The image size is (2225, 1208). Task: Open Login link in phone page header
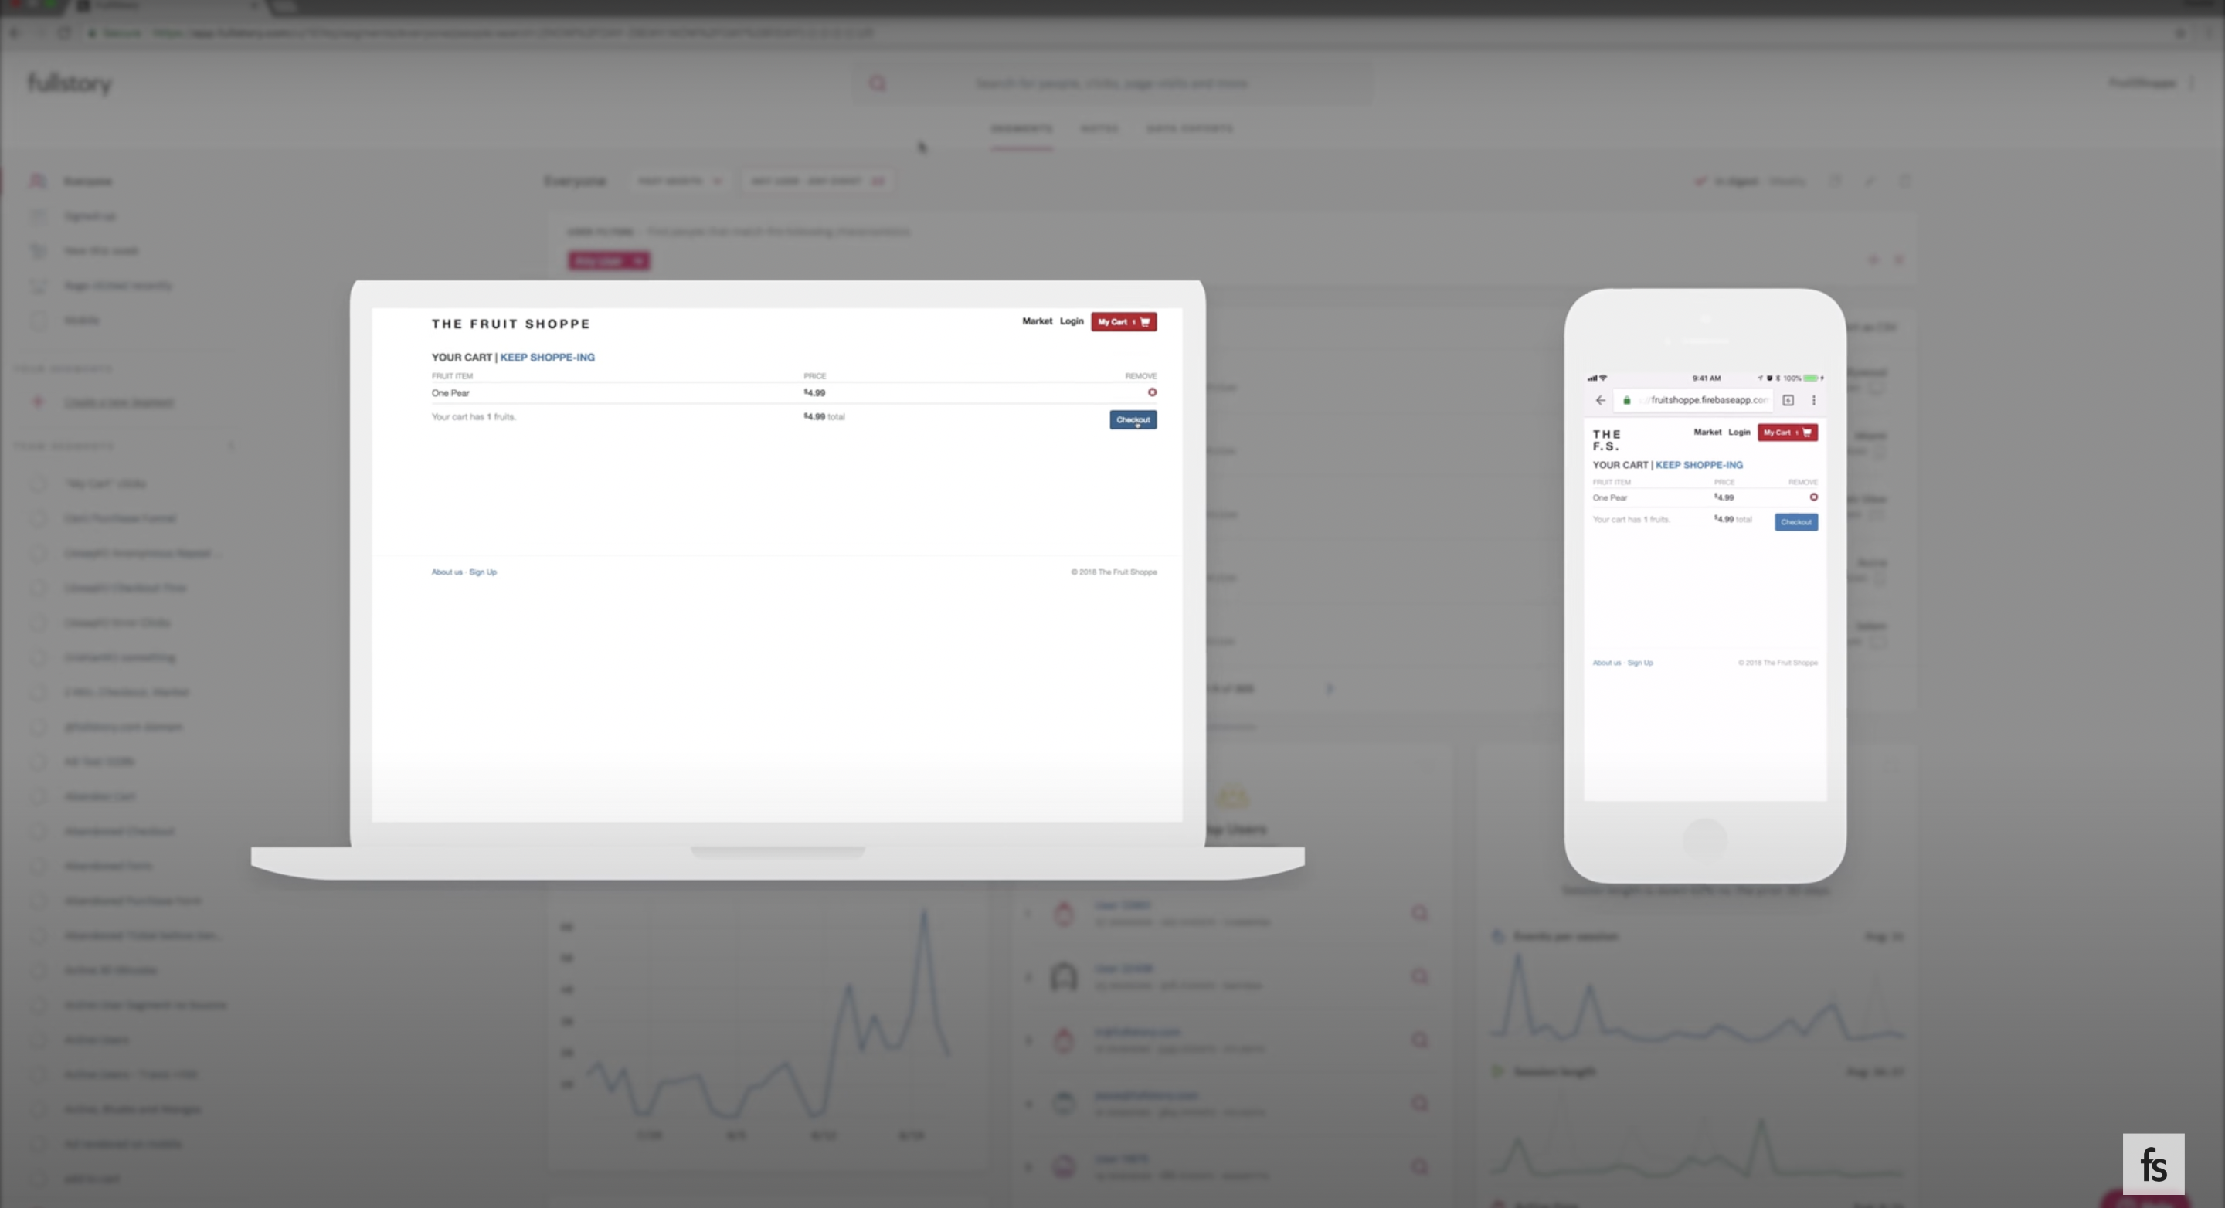coord(1739,432)
